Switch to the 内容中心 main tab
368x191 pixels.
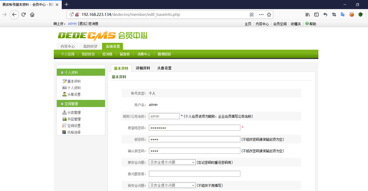68,46
